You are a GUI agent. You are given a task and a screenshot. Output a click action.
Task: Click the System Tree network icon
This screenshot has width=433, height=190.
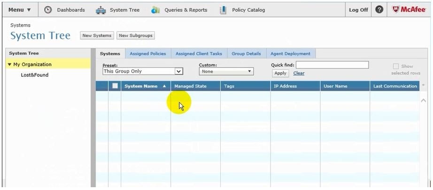coord(101,10)
